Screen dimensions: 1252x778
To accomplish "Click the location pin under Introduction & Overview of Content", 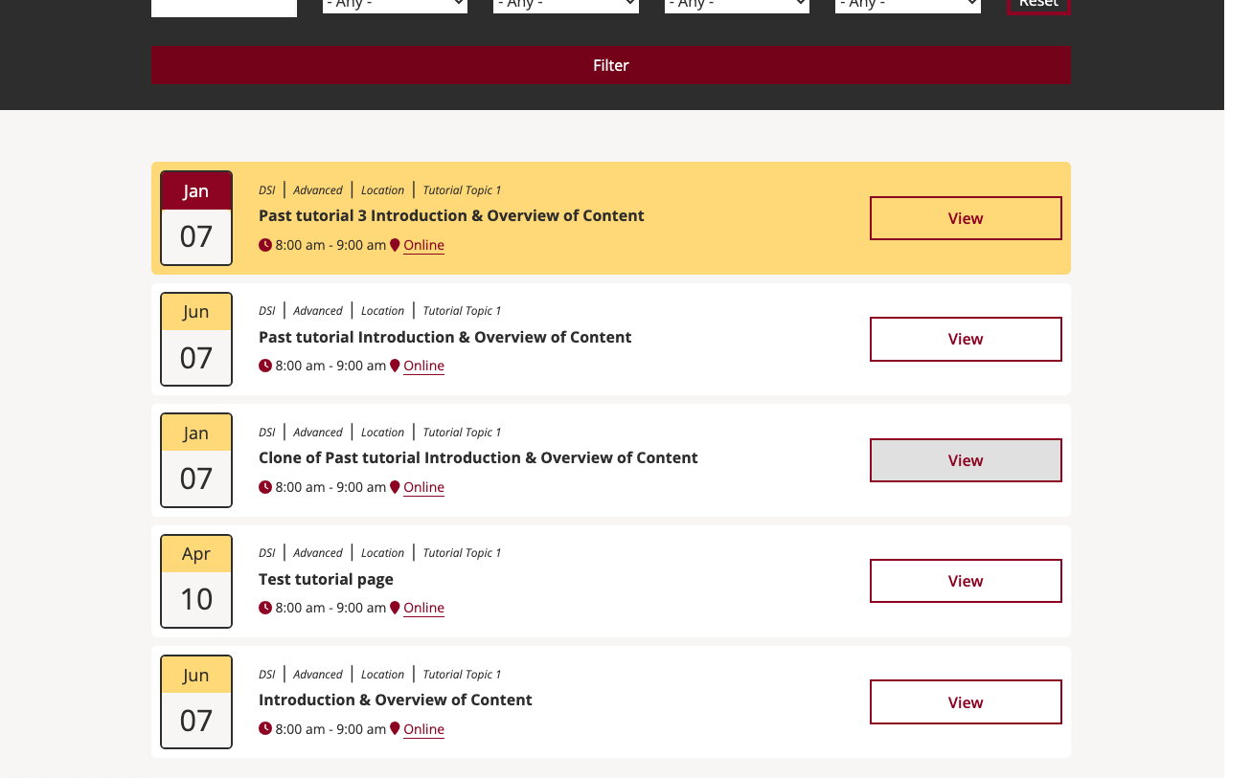I will tap(395, 729).
